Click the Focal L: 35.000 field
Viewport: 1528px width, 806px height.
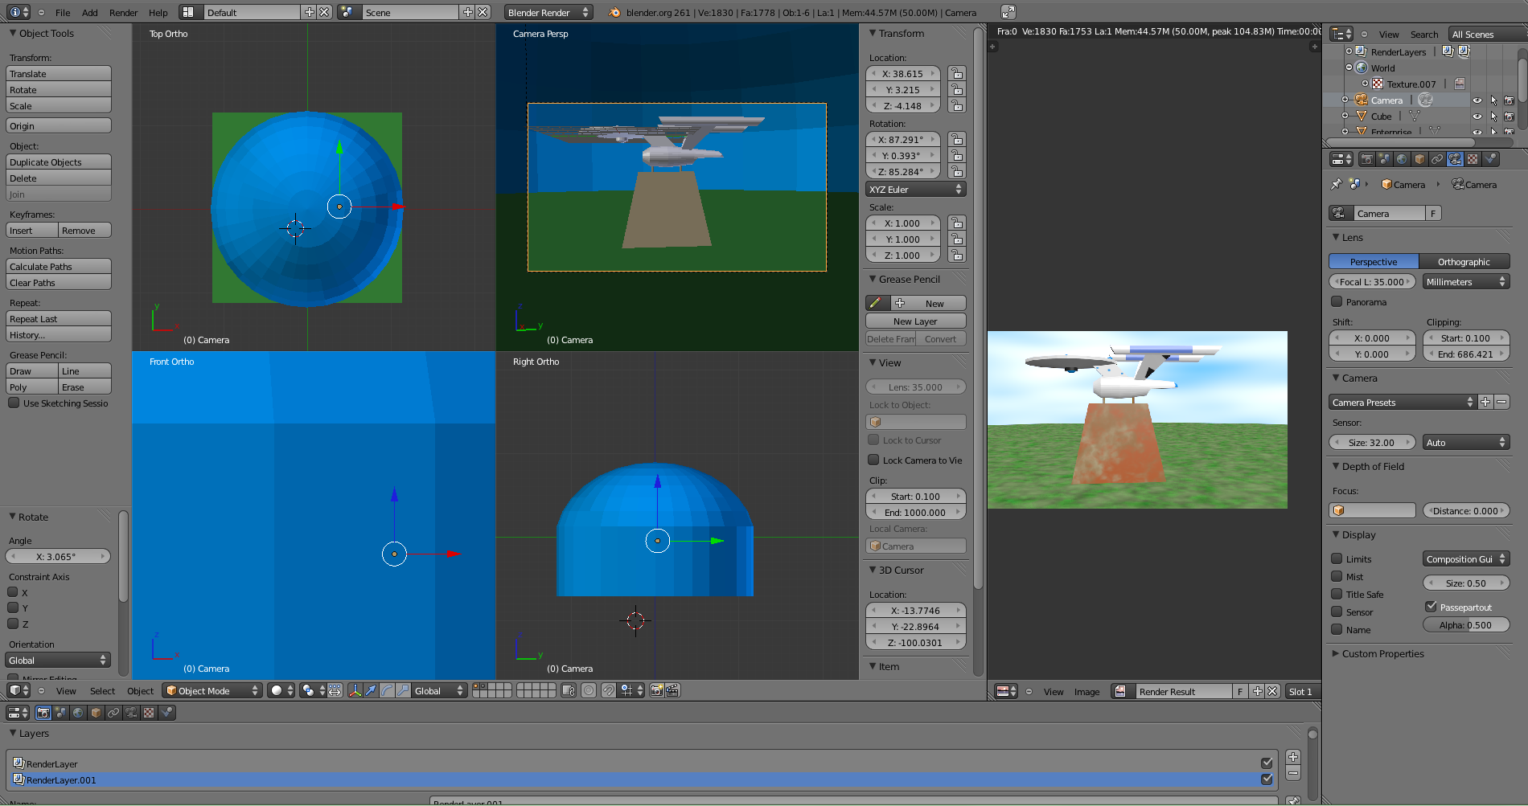tap(1372, 281)
